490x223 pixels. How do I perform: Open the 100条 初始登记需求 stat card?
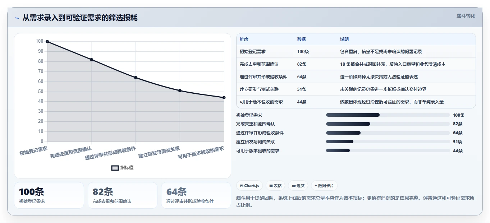point(49,195)
